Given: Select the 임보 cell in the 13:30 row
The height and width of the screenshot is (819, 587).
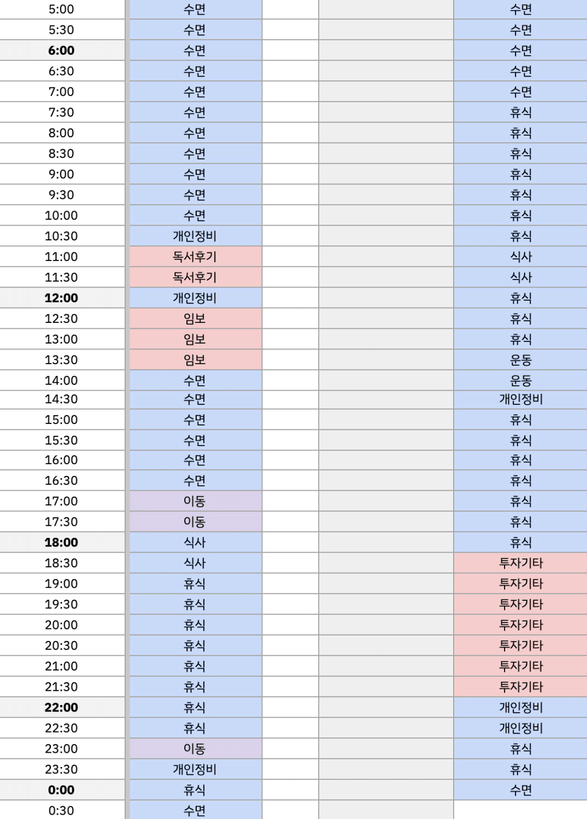Looking at the screenshot, I should point(195,360).
